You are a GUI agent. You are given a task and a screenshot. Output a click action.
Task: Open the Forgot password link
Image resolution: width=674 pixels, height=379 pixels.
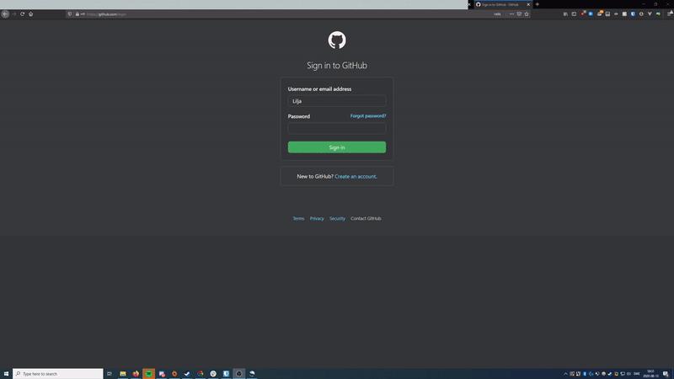368,116
